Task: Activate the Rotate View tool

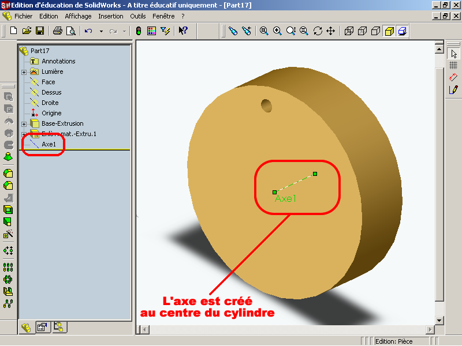Action: [318, 31]
